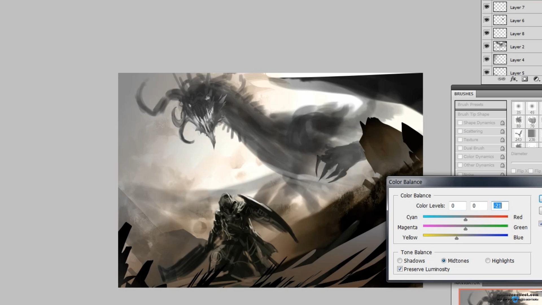Image resolution: width=542 pixels, height=305 pixels.
Task: Click the Cyan-Red slider handle
Action: pos(465,219)
